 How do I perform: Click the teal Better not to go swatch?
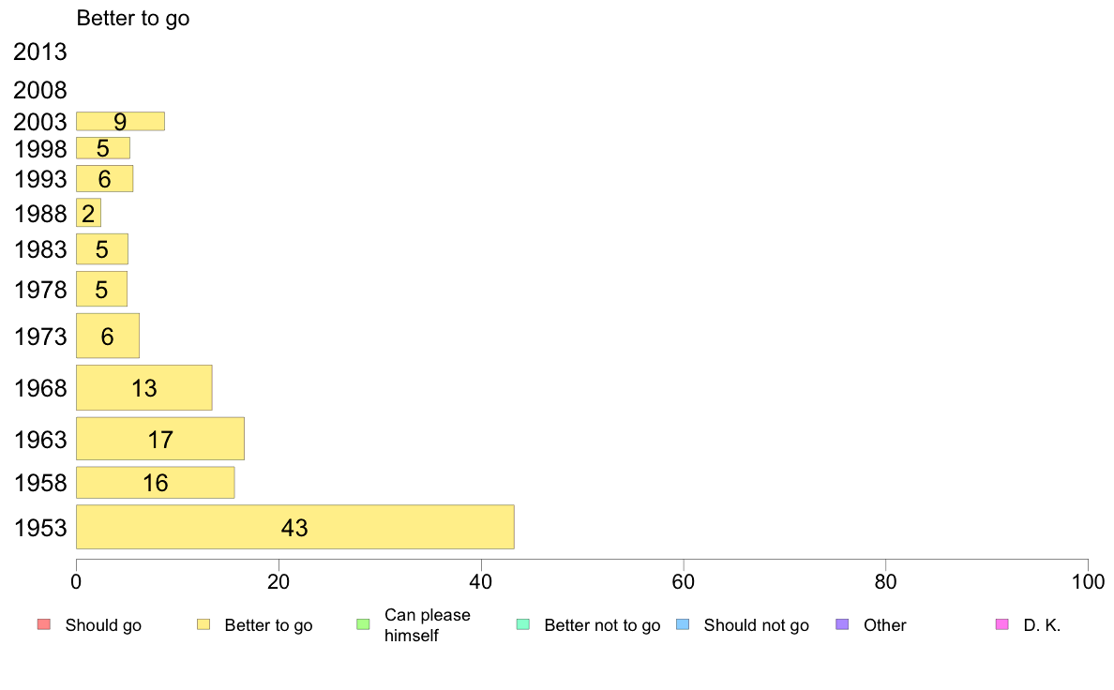(x=523, y=624)
